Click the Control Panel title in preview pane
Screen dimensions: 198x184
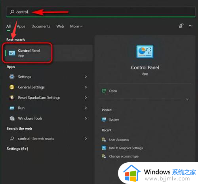pyautogui.click(x=145, y=68)
